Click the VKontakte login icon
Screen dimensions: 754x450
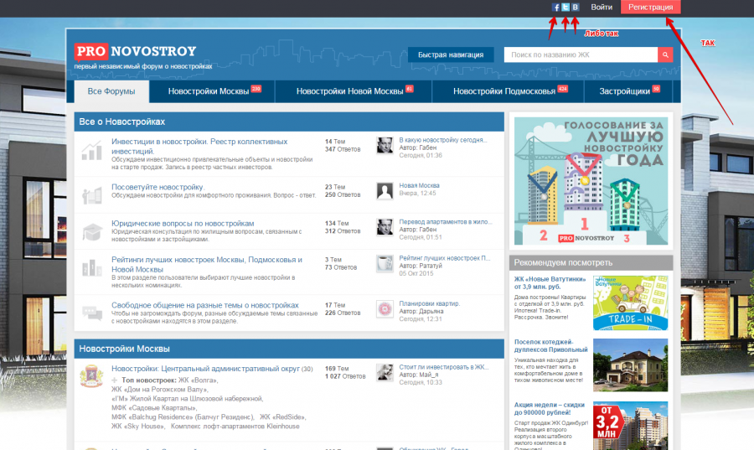[x=575, y=8]
